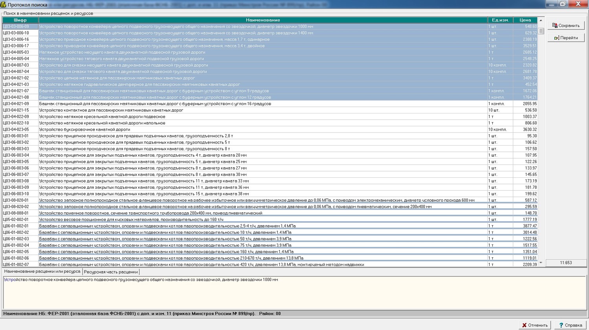Click the scrollbar down arrow of the list

coord(541,263)
